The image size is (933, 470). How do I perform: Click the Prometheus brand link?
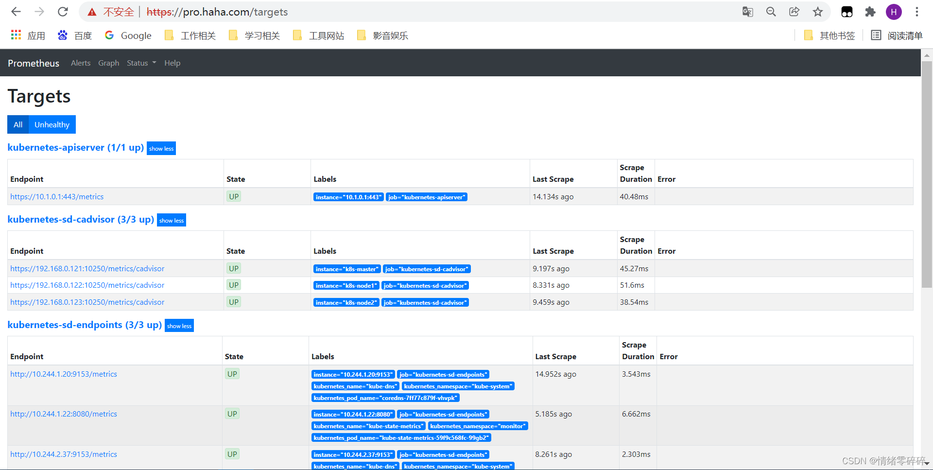[34, 63]
